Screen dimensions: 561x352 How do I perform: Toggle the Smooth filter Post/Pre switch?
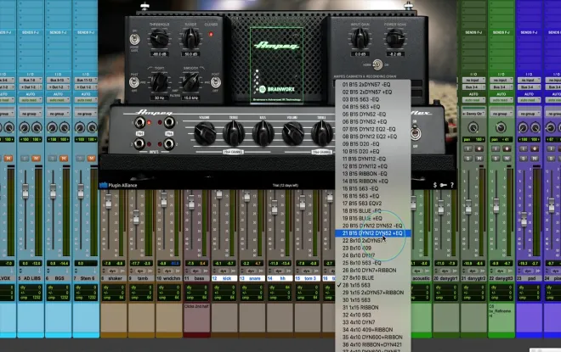click(215, 82)
